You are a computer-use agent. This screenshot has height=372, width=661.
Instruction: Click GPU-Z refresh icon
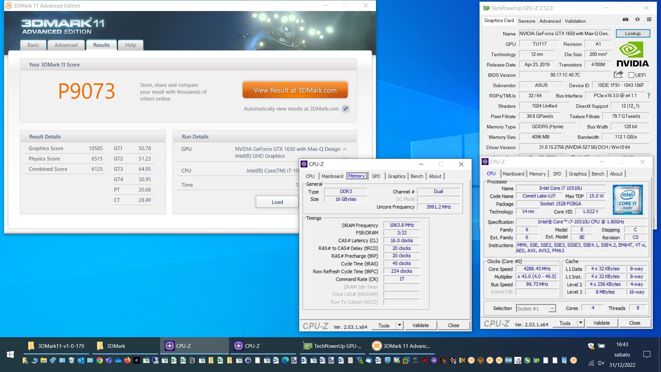pos(637,20)
